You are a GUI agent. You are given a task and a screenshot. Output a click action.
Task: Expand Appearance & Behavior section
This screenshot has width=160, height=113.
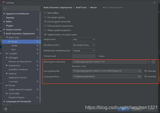tap(4, 14)
